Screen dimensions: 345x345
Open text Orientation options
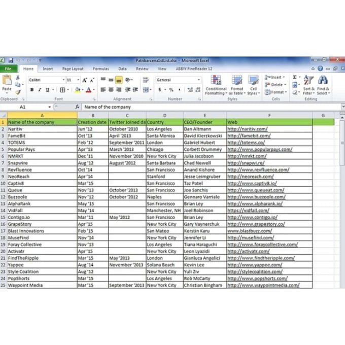point(128,80)
